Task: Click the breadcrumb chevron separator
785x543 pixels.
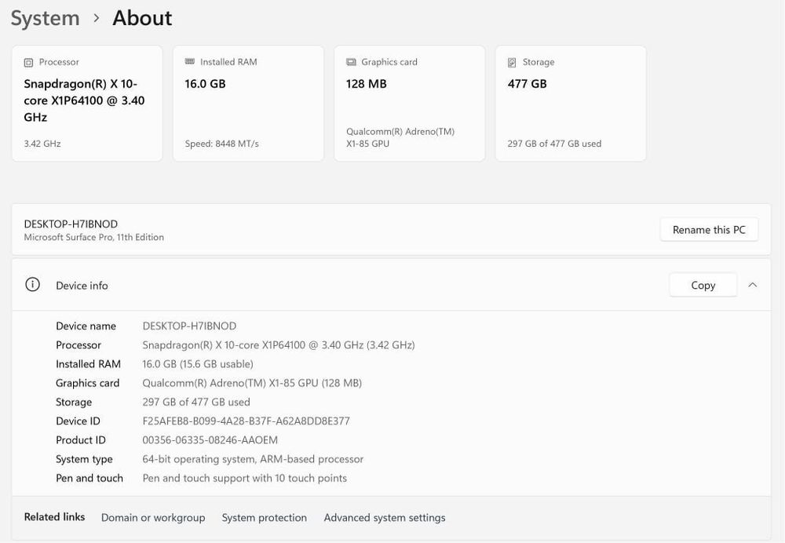Action: (x=97, y=19)
